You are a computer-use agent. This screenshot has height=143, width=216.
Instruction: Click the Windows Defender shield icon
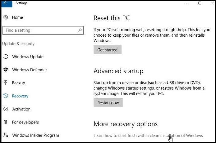coord(6,70)
